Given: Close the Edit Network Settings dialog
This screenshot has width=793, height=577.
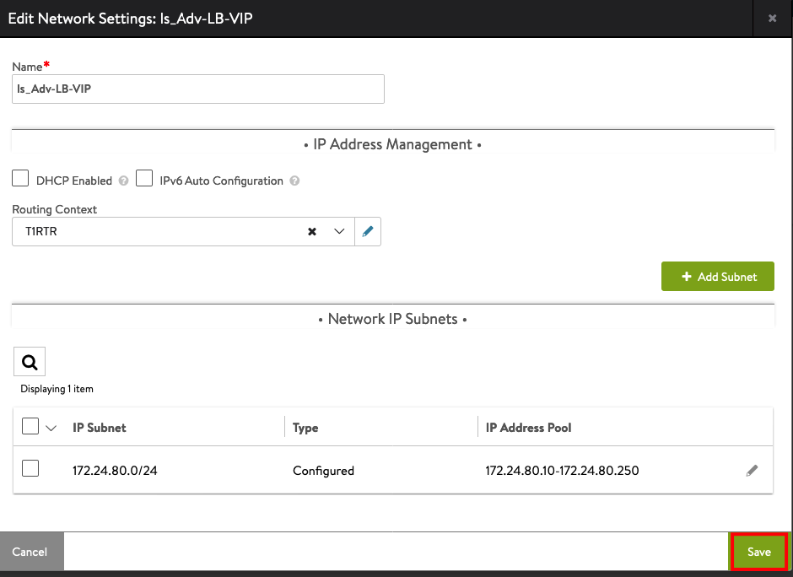Looking at the screenshot, I should click(772, 19).
